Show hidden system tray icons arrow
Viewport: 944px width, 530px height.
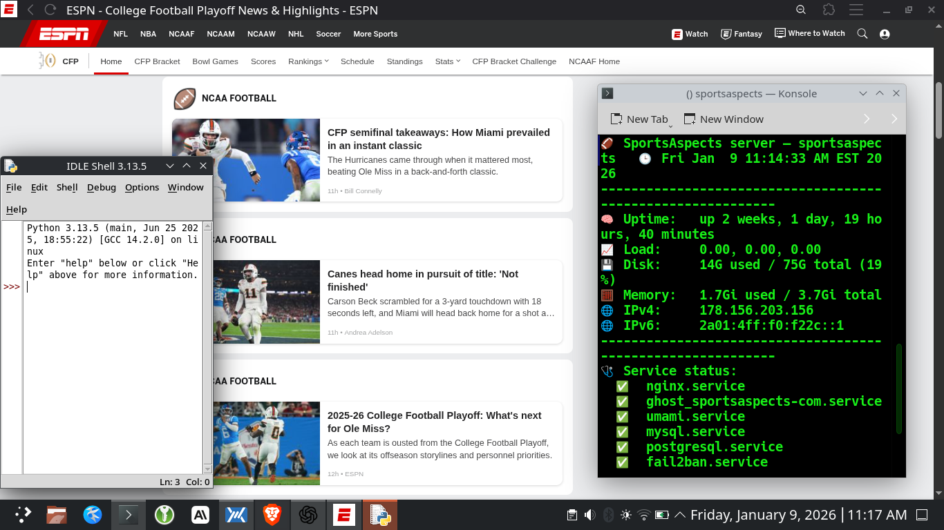point(680,515)
